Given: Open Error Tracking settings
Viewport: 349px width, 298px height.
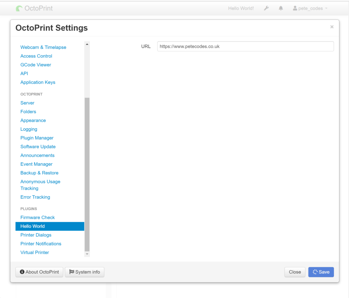Looking at the screenshot, I should [35, 197].
